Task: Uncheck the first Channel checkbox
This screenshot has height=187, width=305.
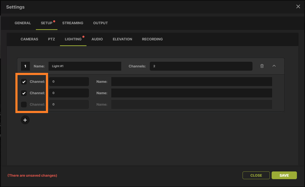Action: [x=24, y=82]
